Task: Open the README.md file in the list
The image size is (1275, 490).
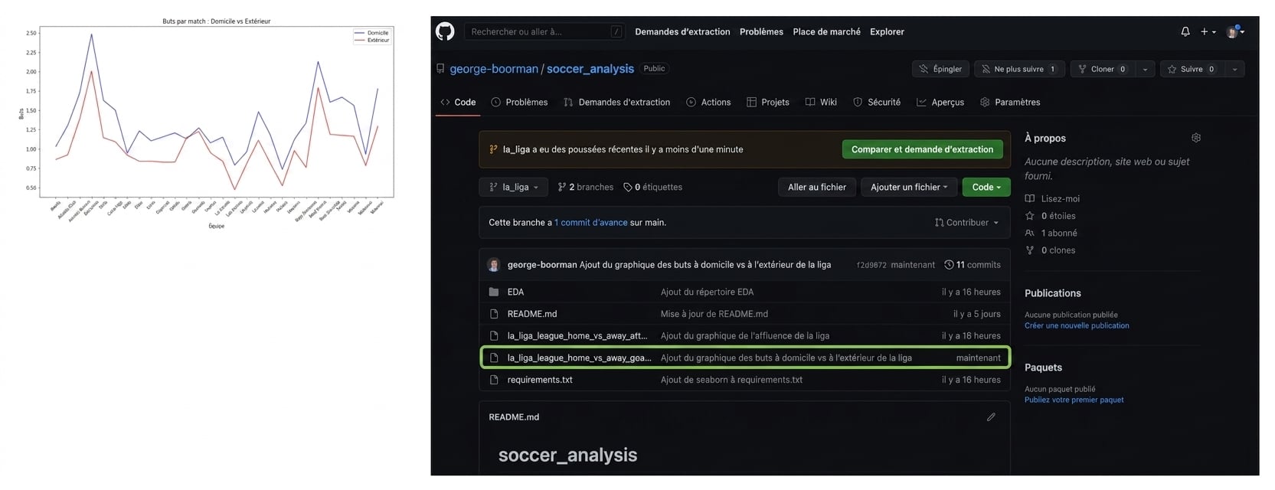Action: [532, 314]
